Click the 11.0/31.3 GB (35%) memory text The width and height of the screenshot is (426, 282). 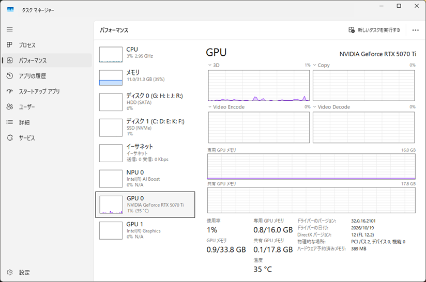pyautogui.click(x=146, y=79)
